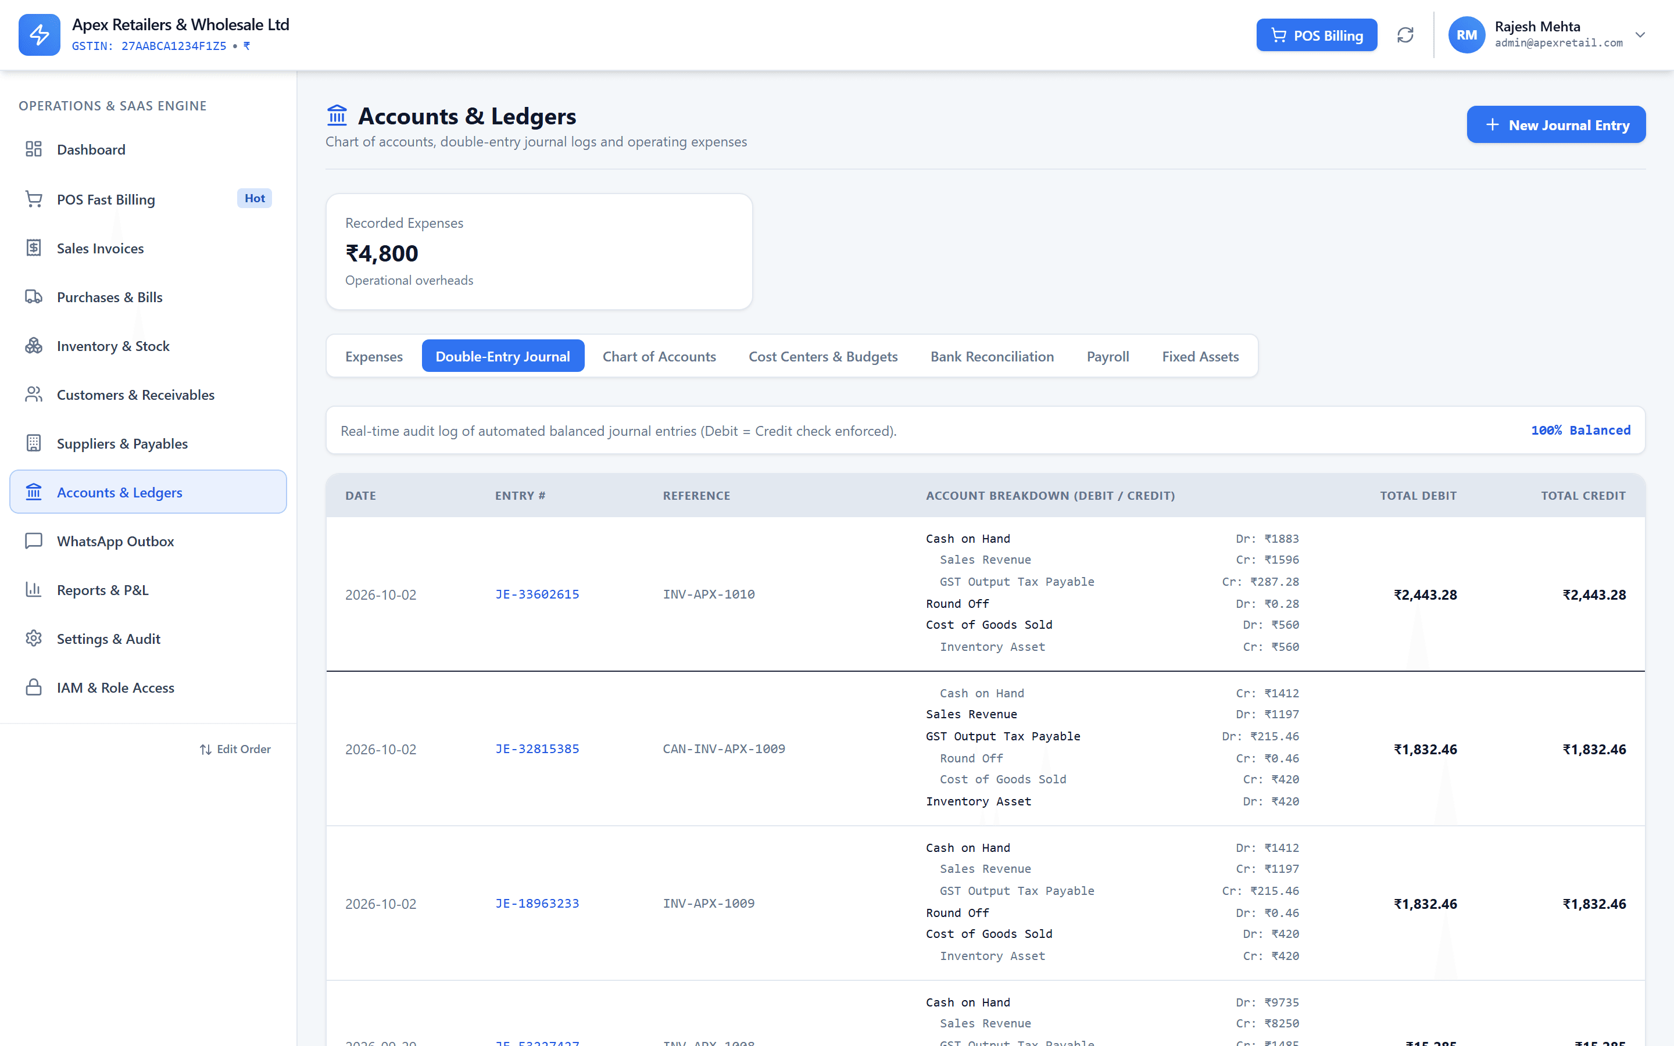Open the Payroll tab
This screenshot has width=1674, height=1046.
tap(1107, 356)
